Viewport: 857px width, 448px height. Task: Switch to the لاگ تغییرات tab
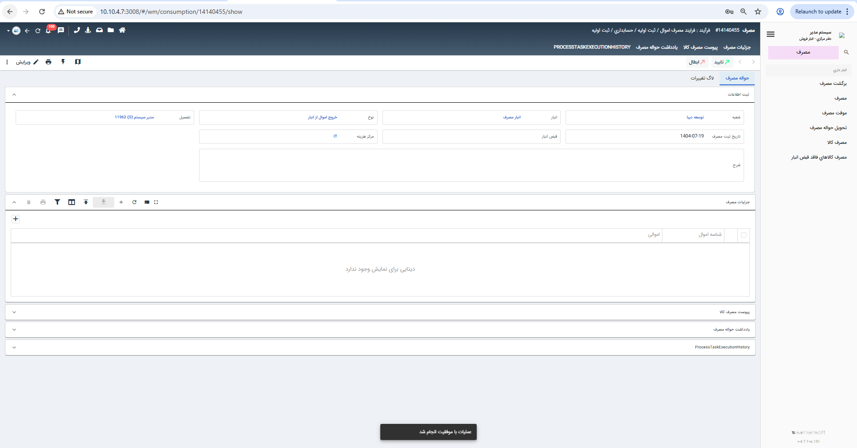702,78
